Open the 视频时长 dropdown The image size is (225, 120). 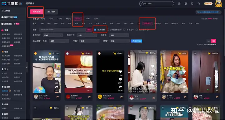[x=87, y=35]
